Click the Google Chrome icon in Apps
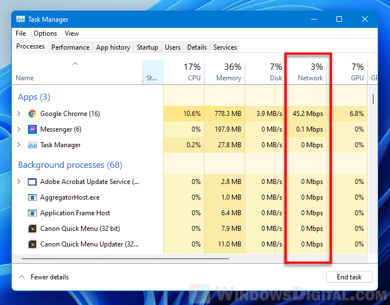Screen dimensions: 390x305 32,114
